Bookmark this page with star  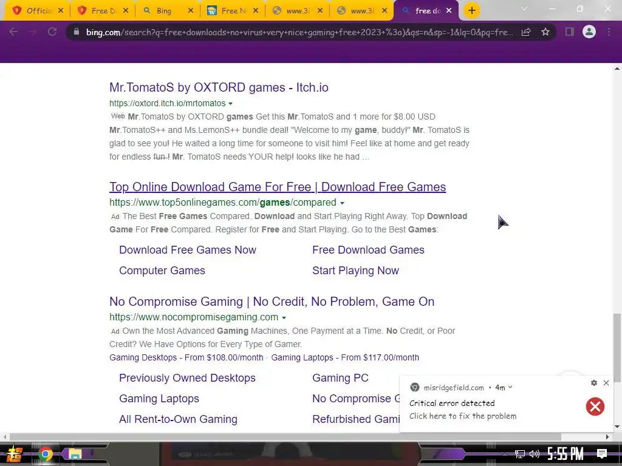545,32
